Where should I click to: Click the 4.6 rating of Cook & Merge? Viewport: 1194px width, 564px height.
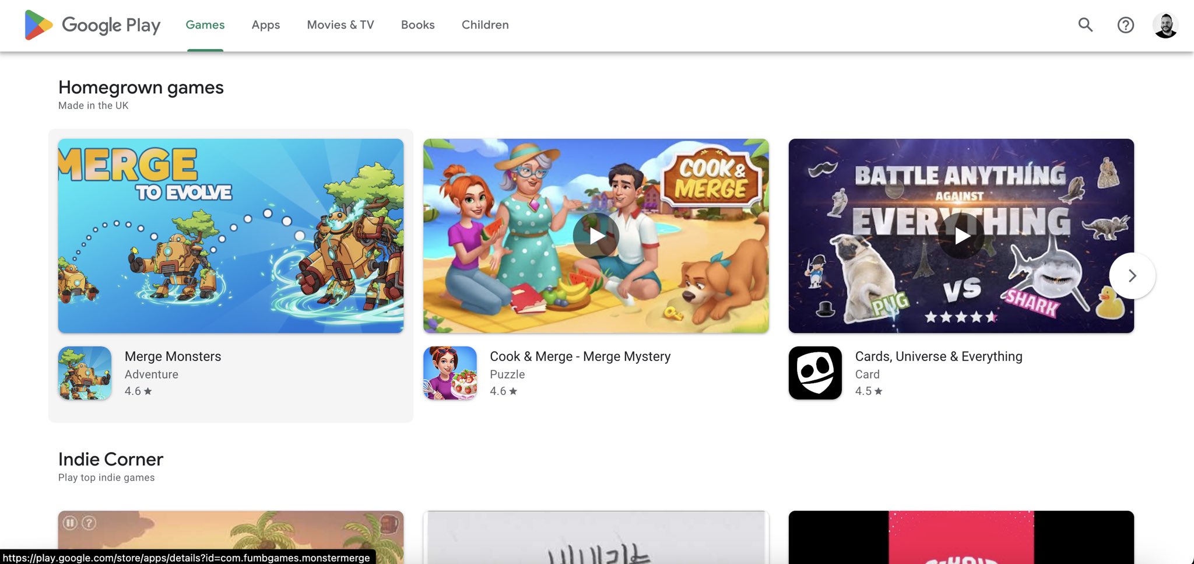[504, 391]
